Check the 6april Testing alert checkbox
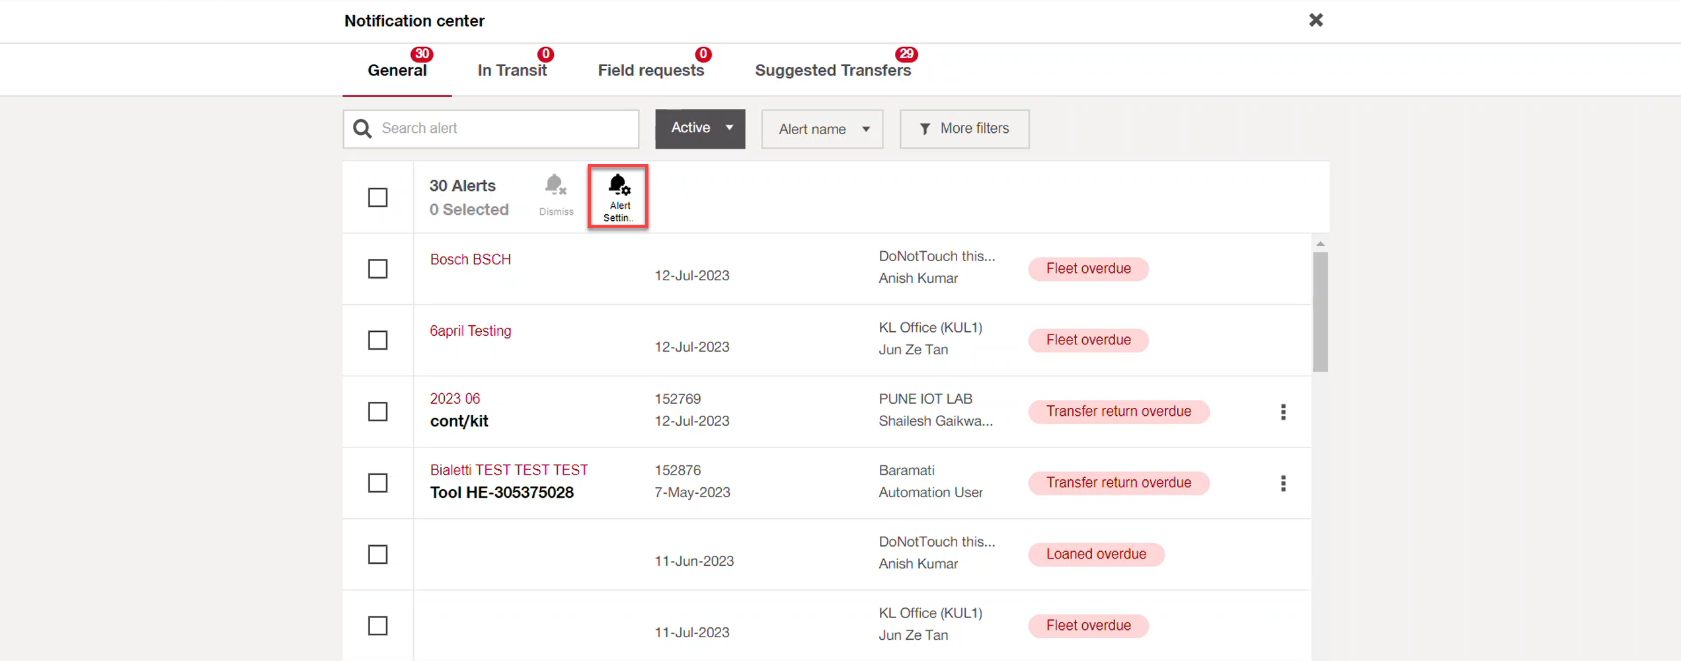 coord(378,340)
